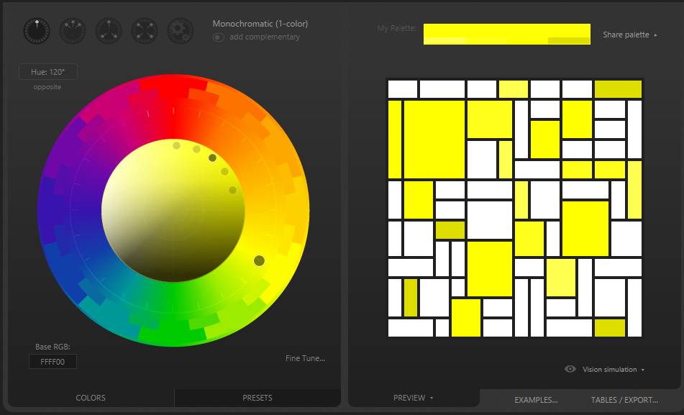Click the opposite hue link
The height and width of the screenshot is (415, 684).
tap(47, 87)
